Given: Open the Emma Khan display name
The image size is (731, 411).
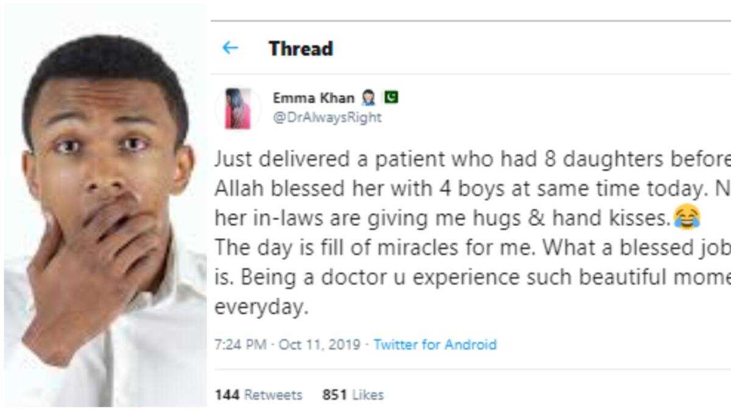Looking at the screenshot, I should (314, 99).
